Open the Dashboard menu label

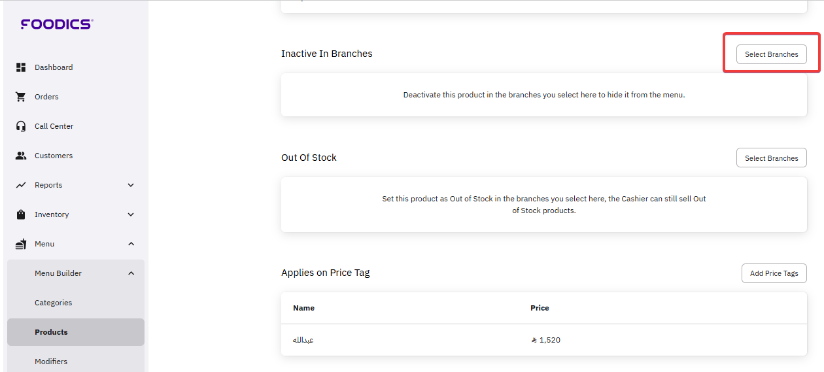(54, 67)
